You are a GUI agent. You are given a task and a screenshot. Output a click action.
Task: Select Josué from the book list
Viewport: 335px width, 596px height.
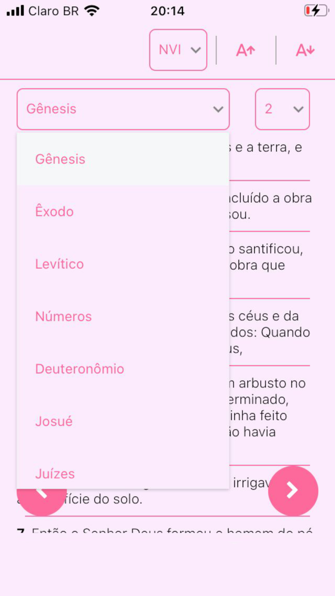pyautogui.click(x=54, y=421)
